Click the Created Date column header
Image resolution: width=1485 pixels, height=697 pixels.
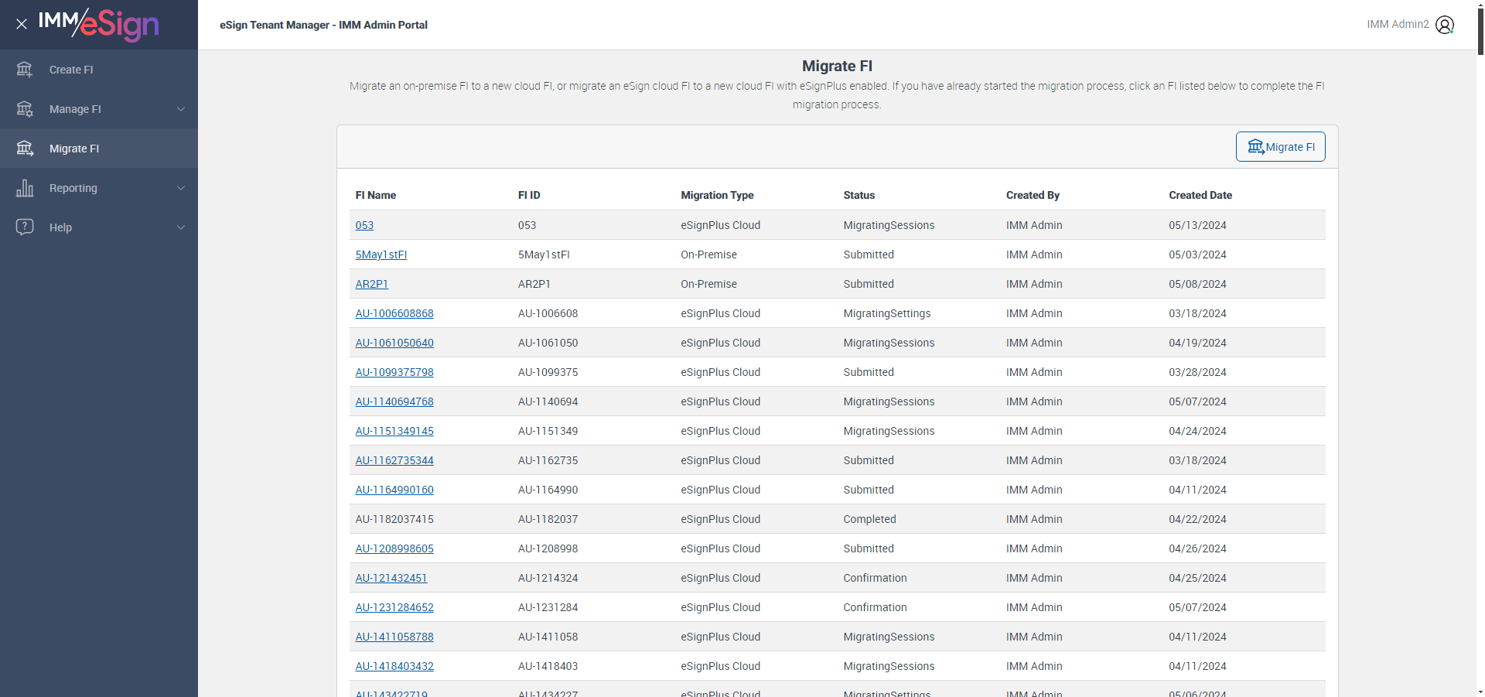coord(1200,195)
